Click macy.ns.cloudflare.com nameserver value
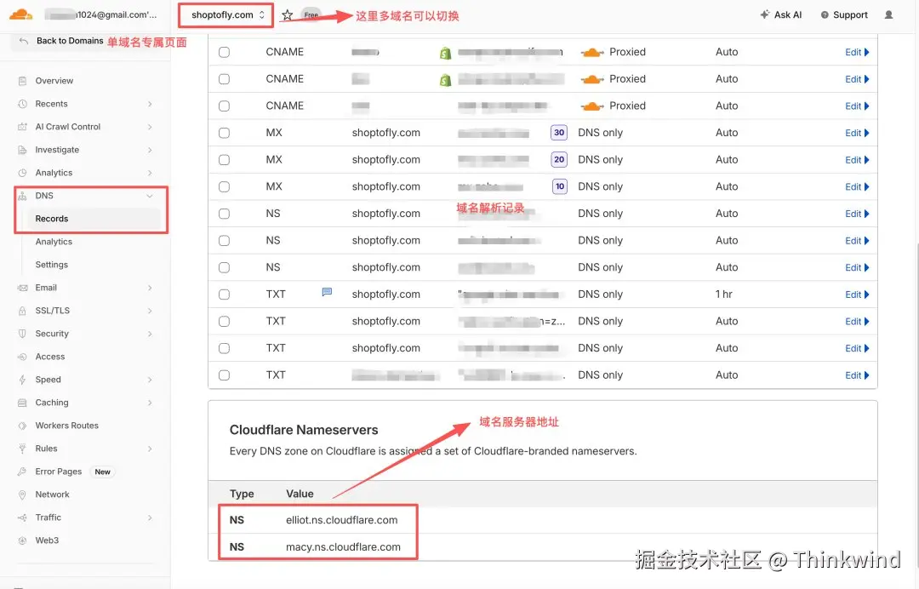The height and width of the screenshot is (589, 919). [344, 546]
